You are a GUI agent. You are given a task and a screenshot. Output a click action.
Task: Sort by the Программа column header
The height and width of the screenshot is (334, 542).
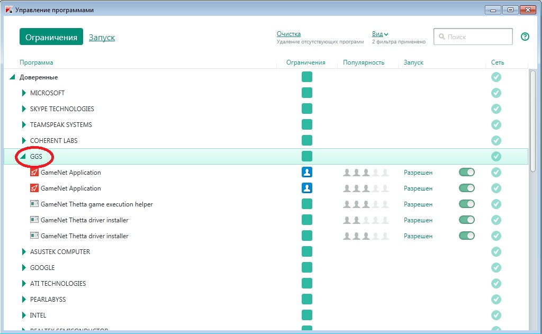(x=37, y=62)
